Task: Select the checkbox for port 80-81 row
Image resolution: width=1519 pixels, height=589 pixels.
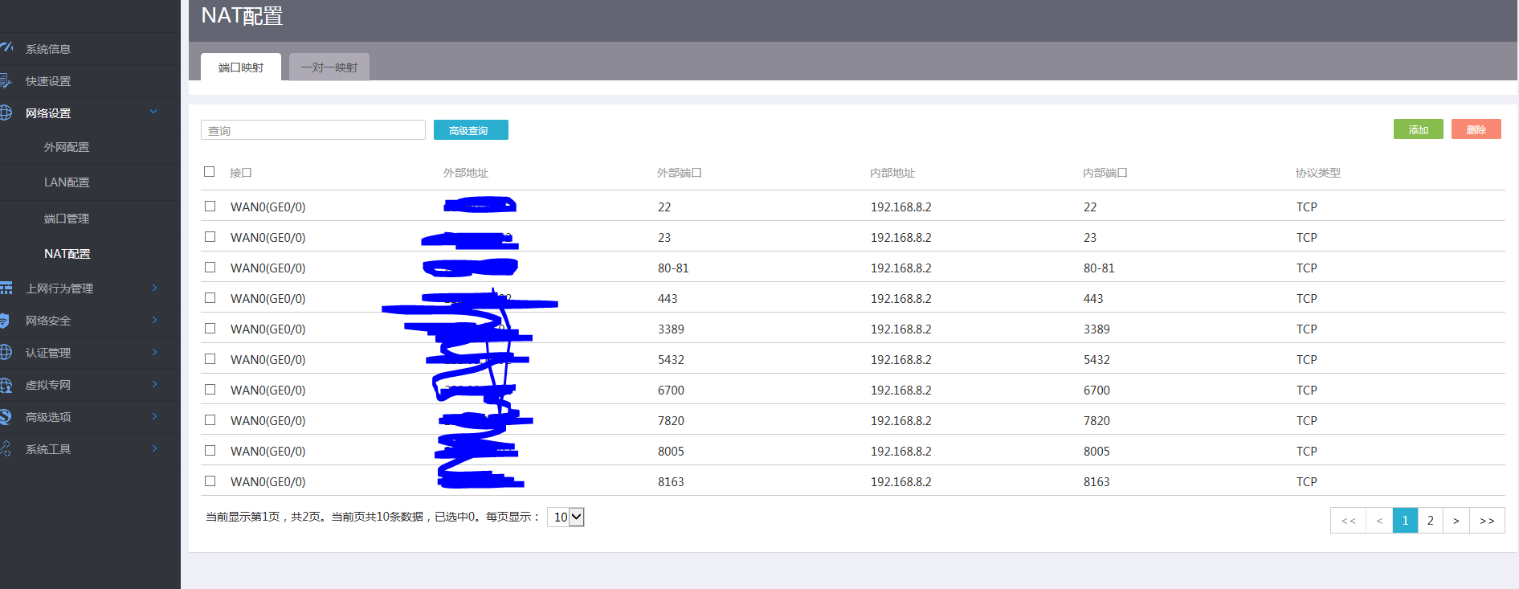Action: (x=210, y=267)
